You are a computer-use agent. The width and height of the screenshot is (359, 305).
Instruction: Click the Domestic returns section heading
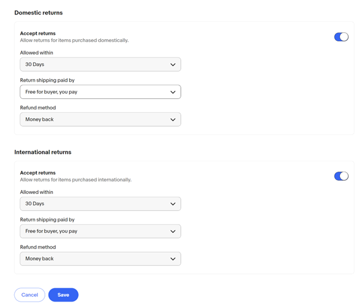point(39,13)
